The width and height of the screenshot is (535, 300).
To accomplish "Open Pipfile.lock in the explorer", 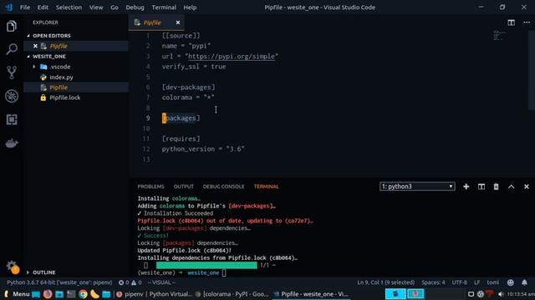I will pyautogui.click(x=65, y=97).
